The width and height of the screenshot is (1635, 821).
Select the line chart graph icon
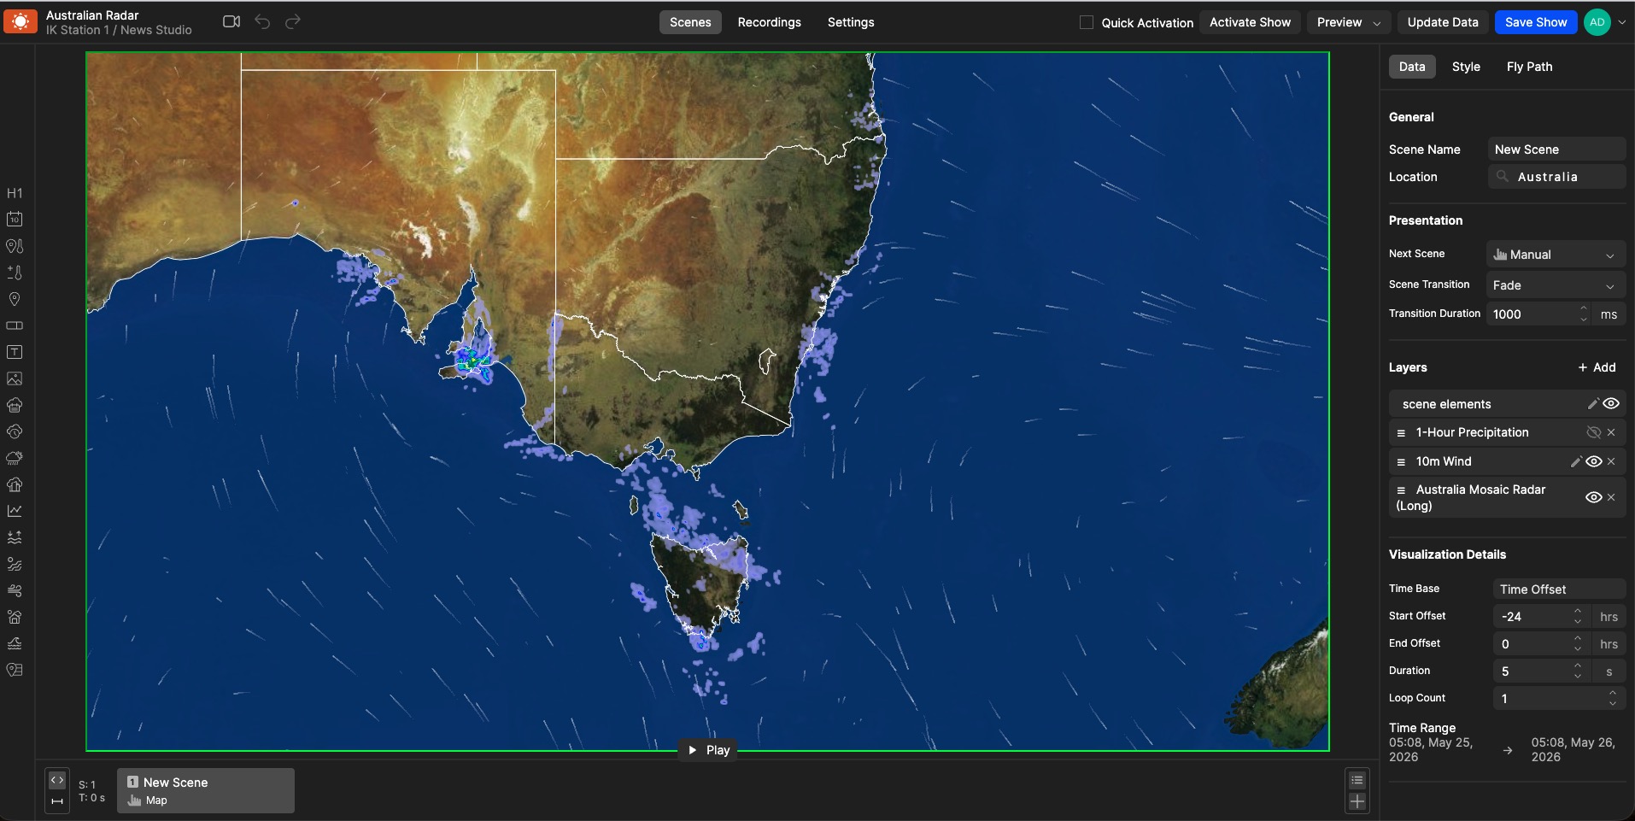click(x=15, y=511)
